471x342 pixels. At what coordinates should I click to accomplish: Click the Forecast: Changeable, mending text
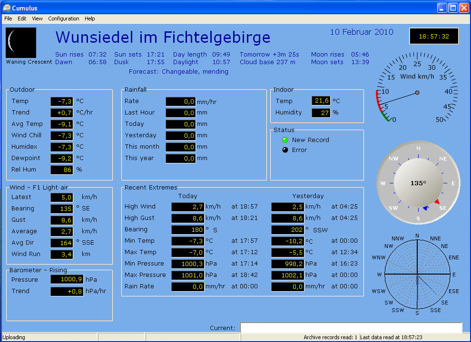pos(178,71)
